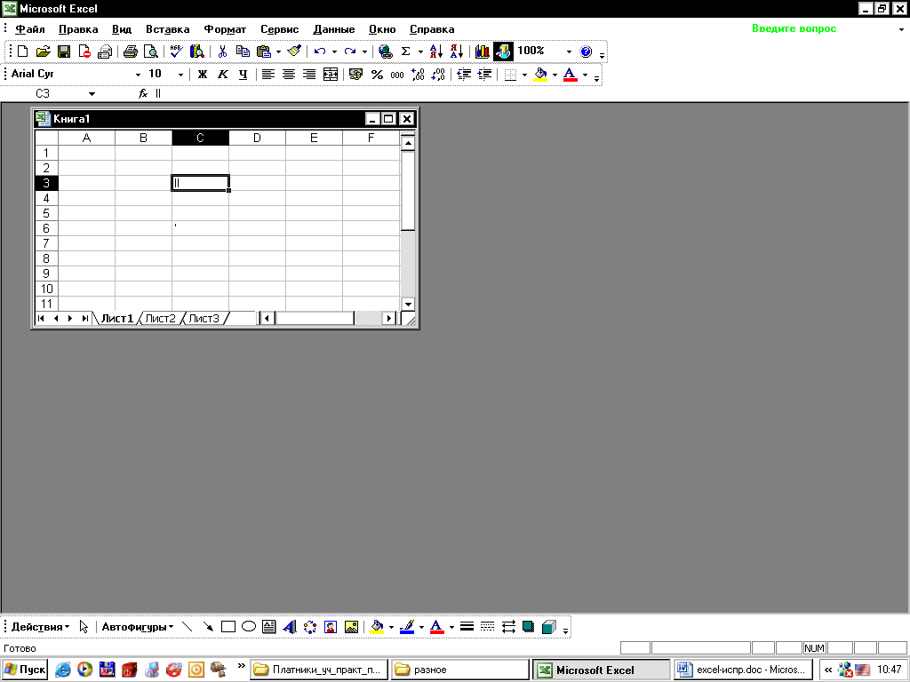Select the Rectangle drawing tool

(228, 627)
